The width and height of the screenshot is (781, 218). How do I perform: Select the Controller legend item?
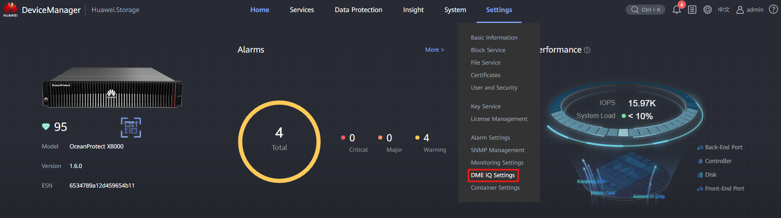pos(715,161)
